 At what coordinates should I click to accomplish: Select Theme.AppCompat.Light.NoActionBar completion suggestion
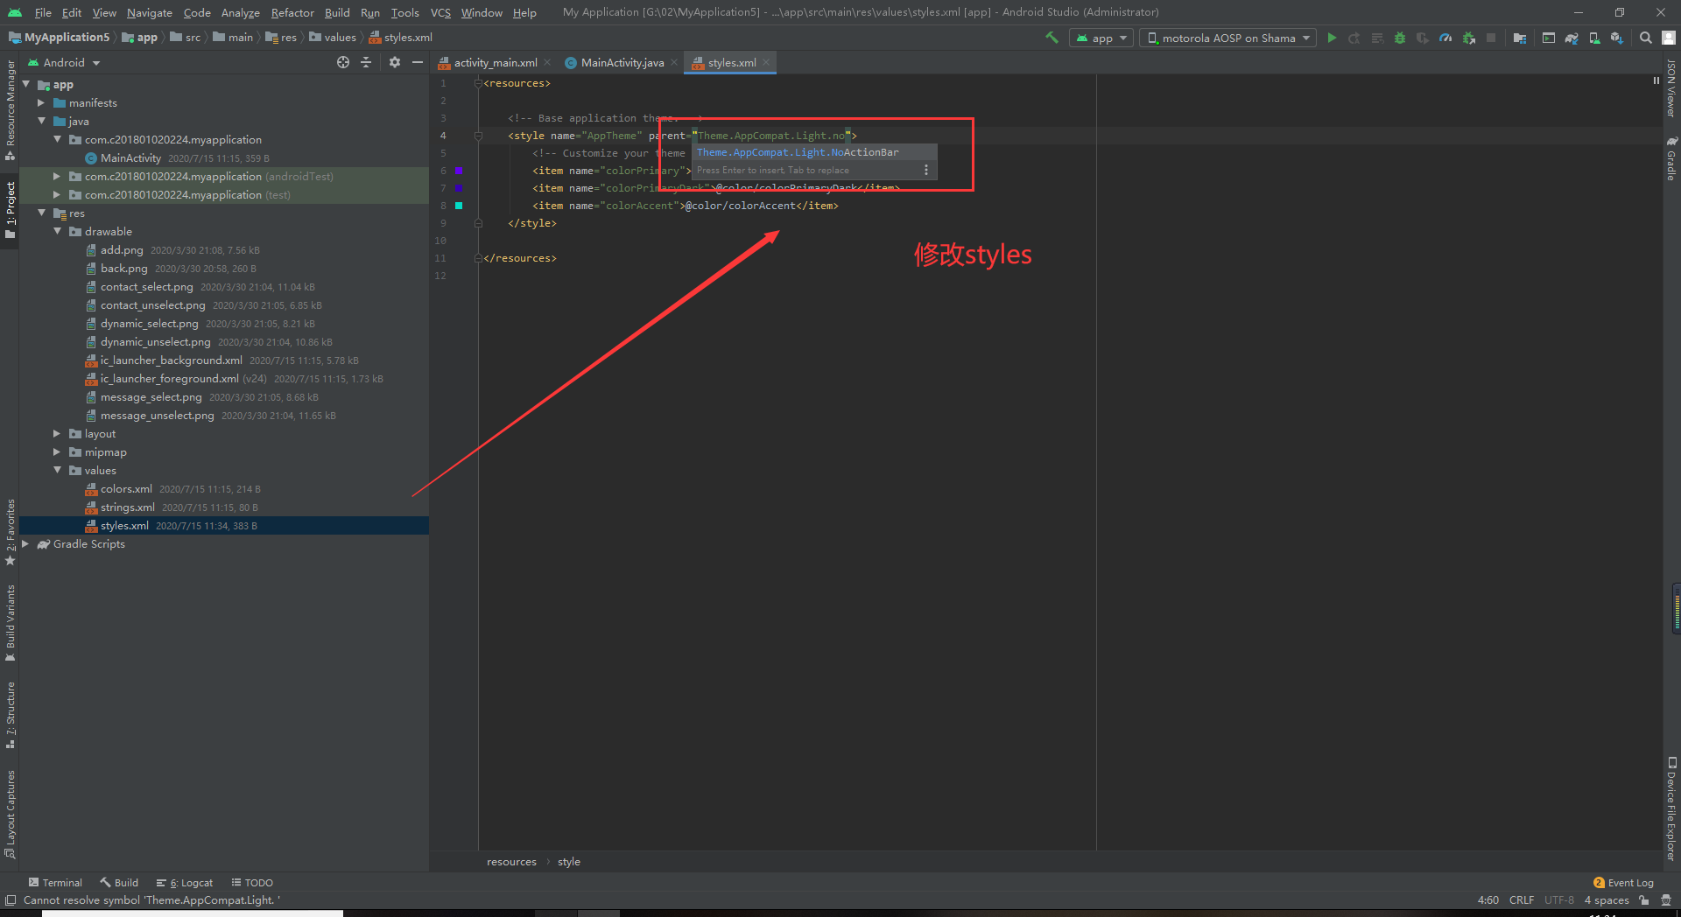815,152
